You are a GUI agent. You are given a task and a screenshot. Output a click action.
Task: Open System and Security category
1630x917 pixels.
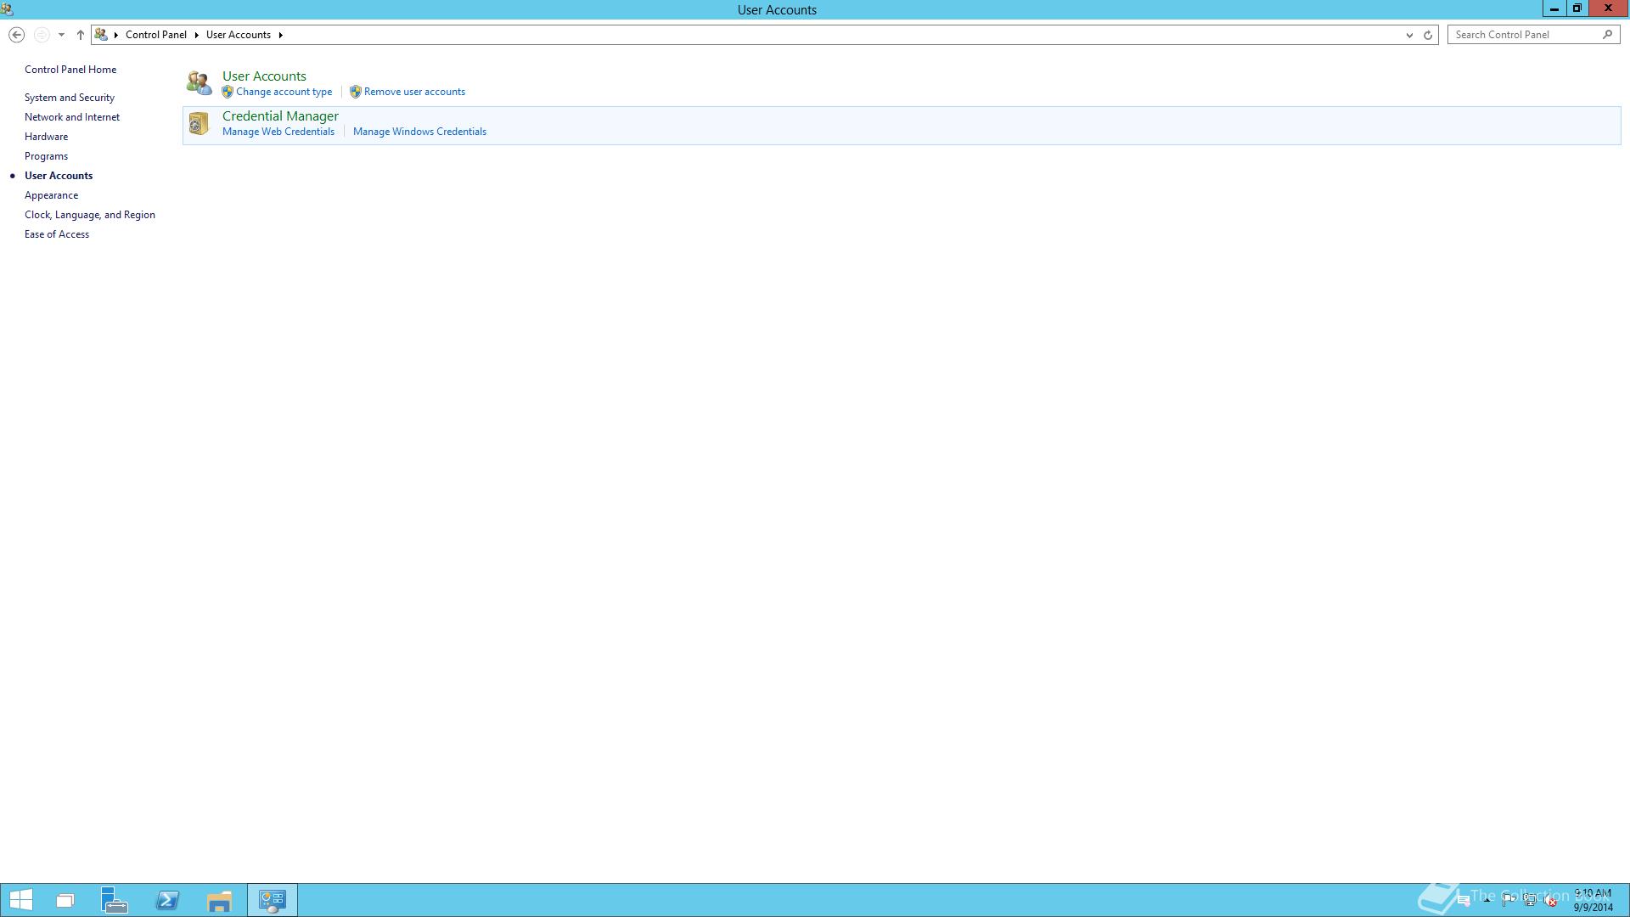click(x=70, y=98)
